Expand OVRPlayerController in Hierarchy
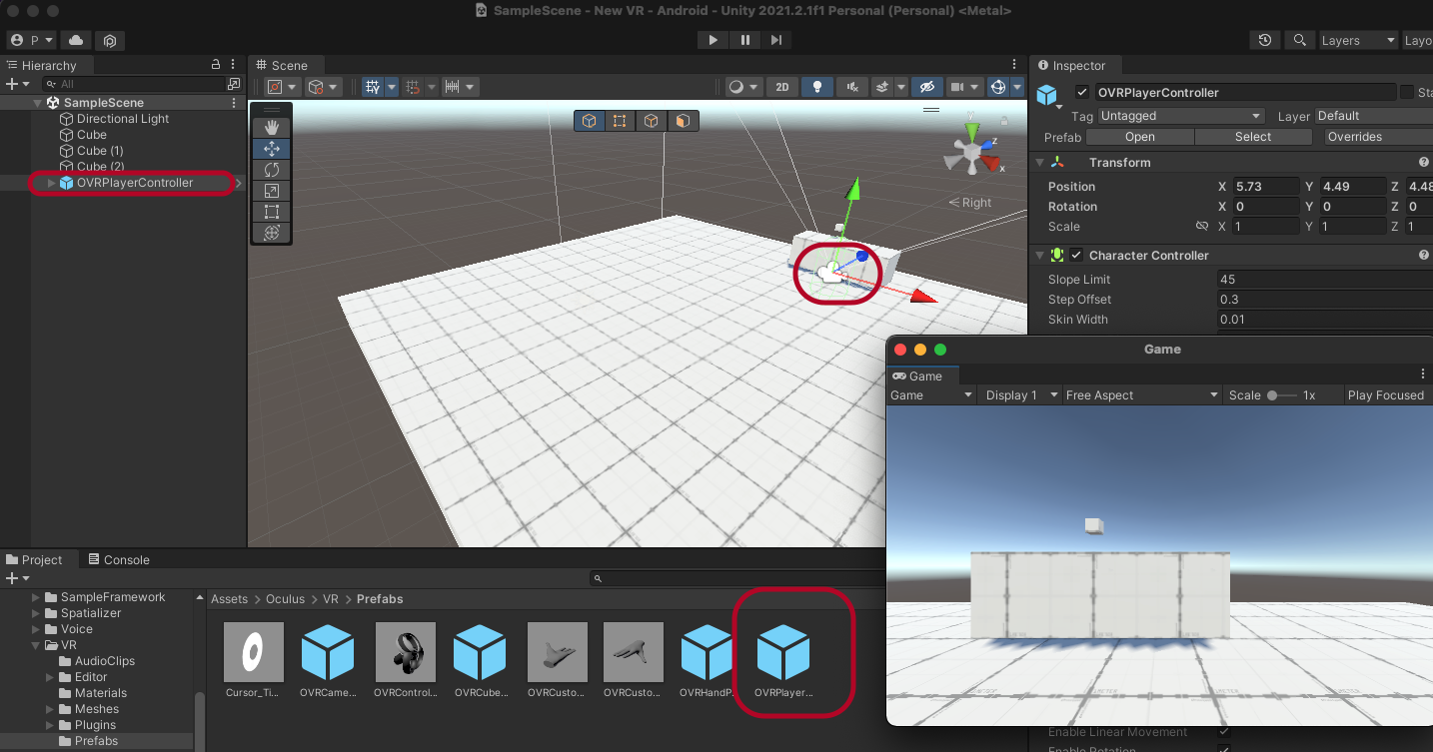This screenshot has width=1433, height=752. click(52, 183)
